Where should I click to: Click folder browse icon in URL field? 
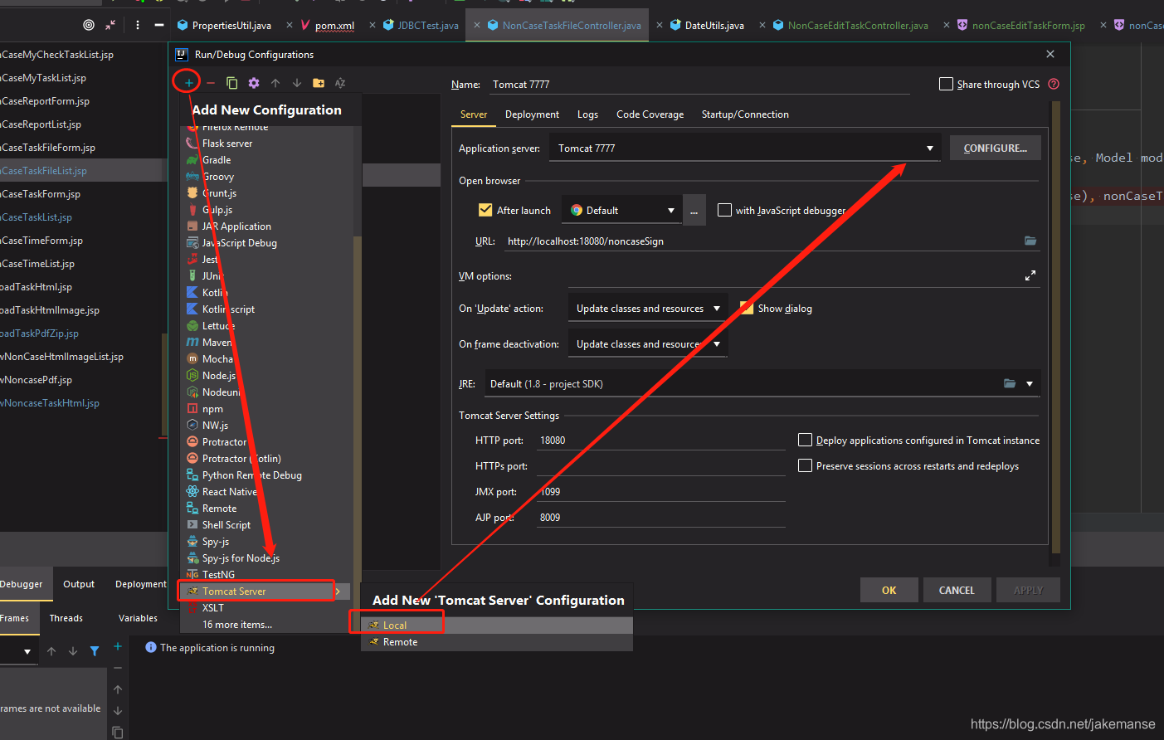(1030, 241)
